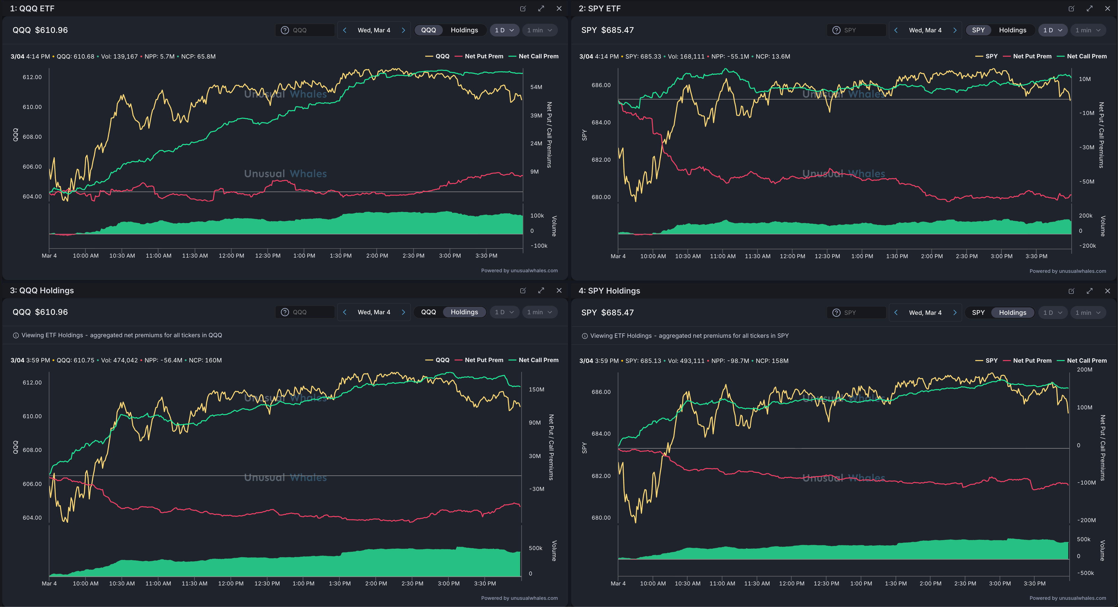Click the edit icon on QQQ ETF panel
This screenshot has height=607, width=1118.
[x=523, y=9]
